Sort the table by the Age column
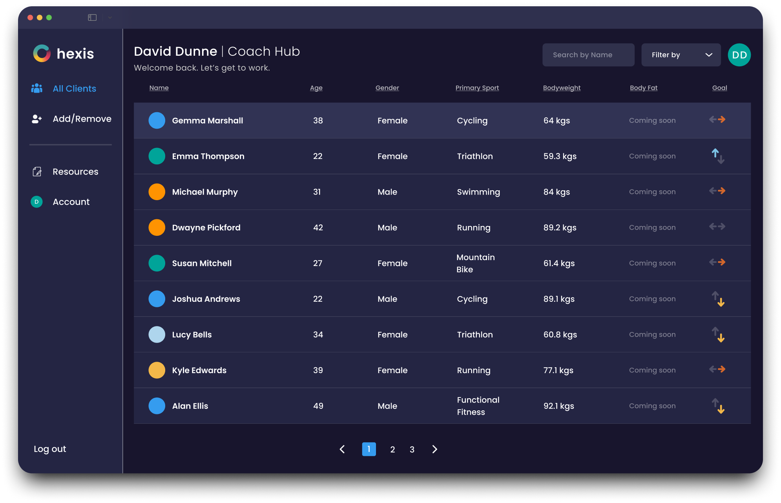Viewport: 781px width, 503px height. 316,88
